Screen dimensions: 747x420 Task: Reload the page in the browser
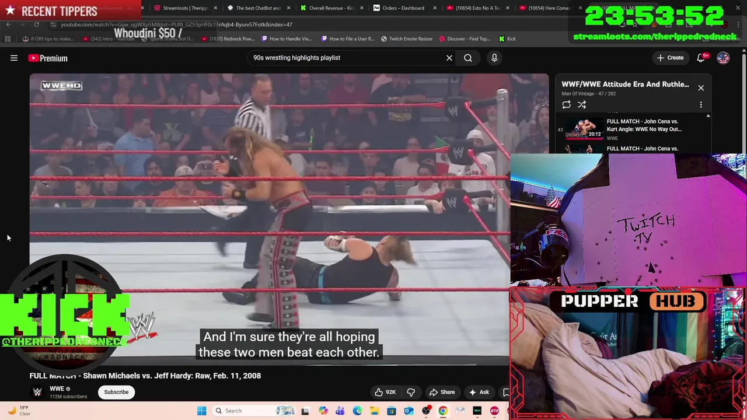36,24
